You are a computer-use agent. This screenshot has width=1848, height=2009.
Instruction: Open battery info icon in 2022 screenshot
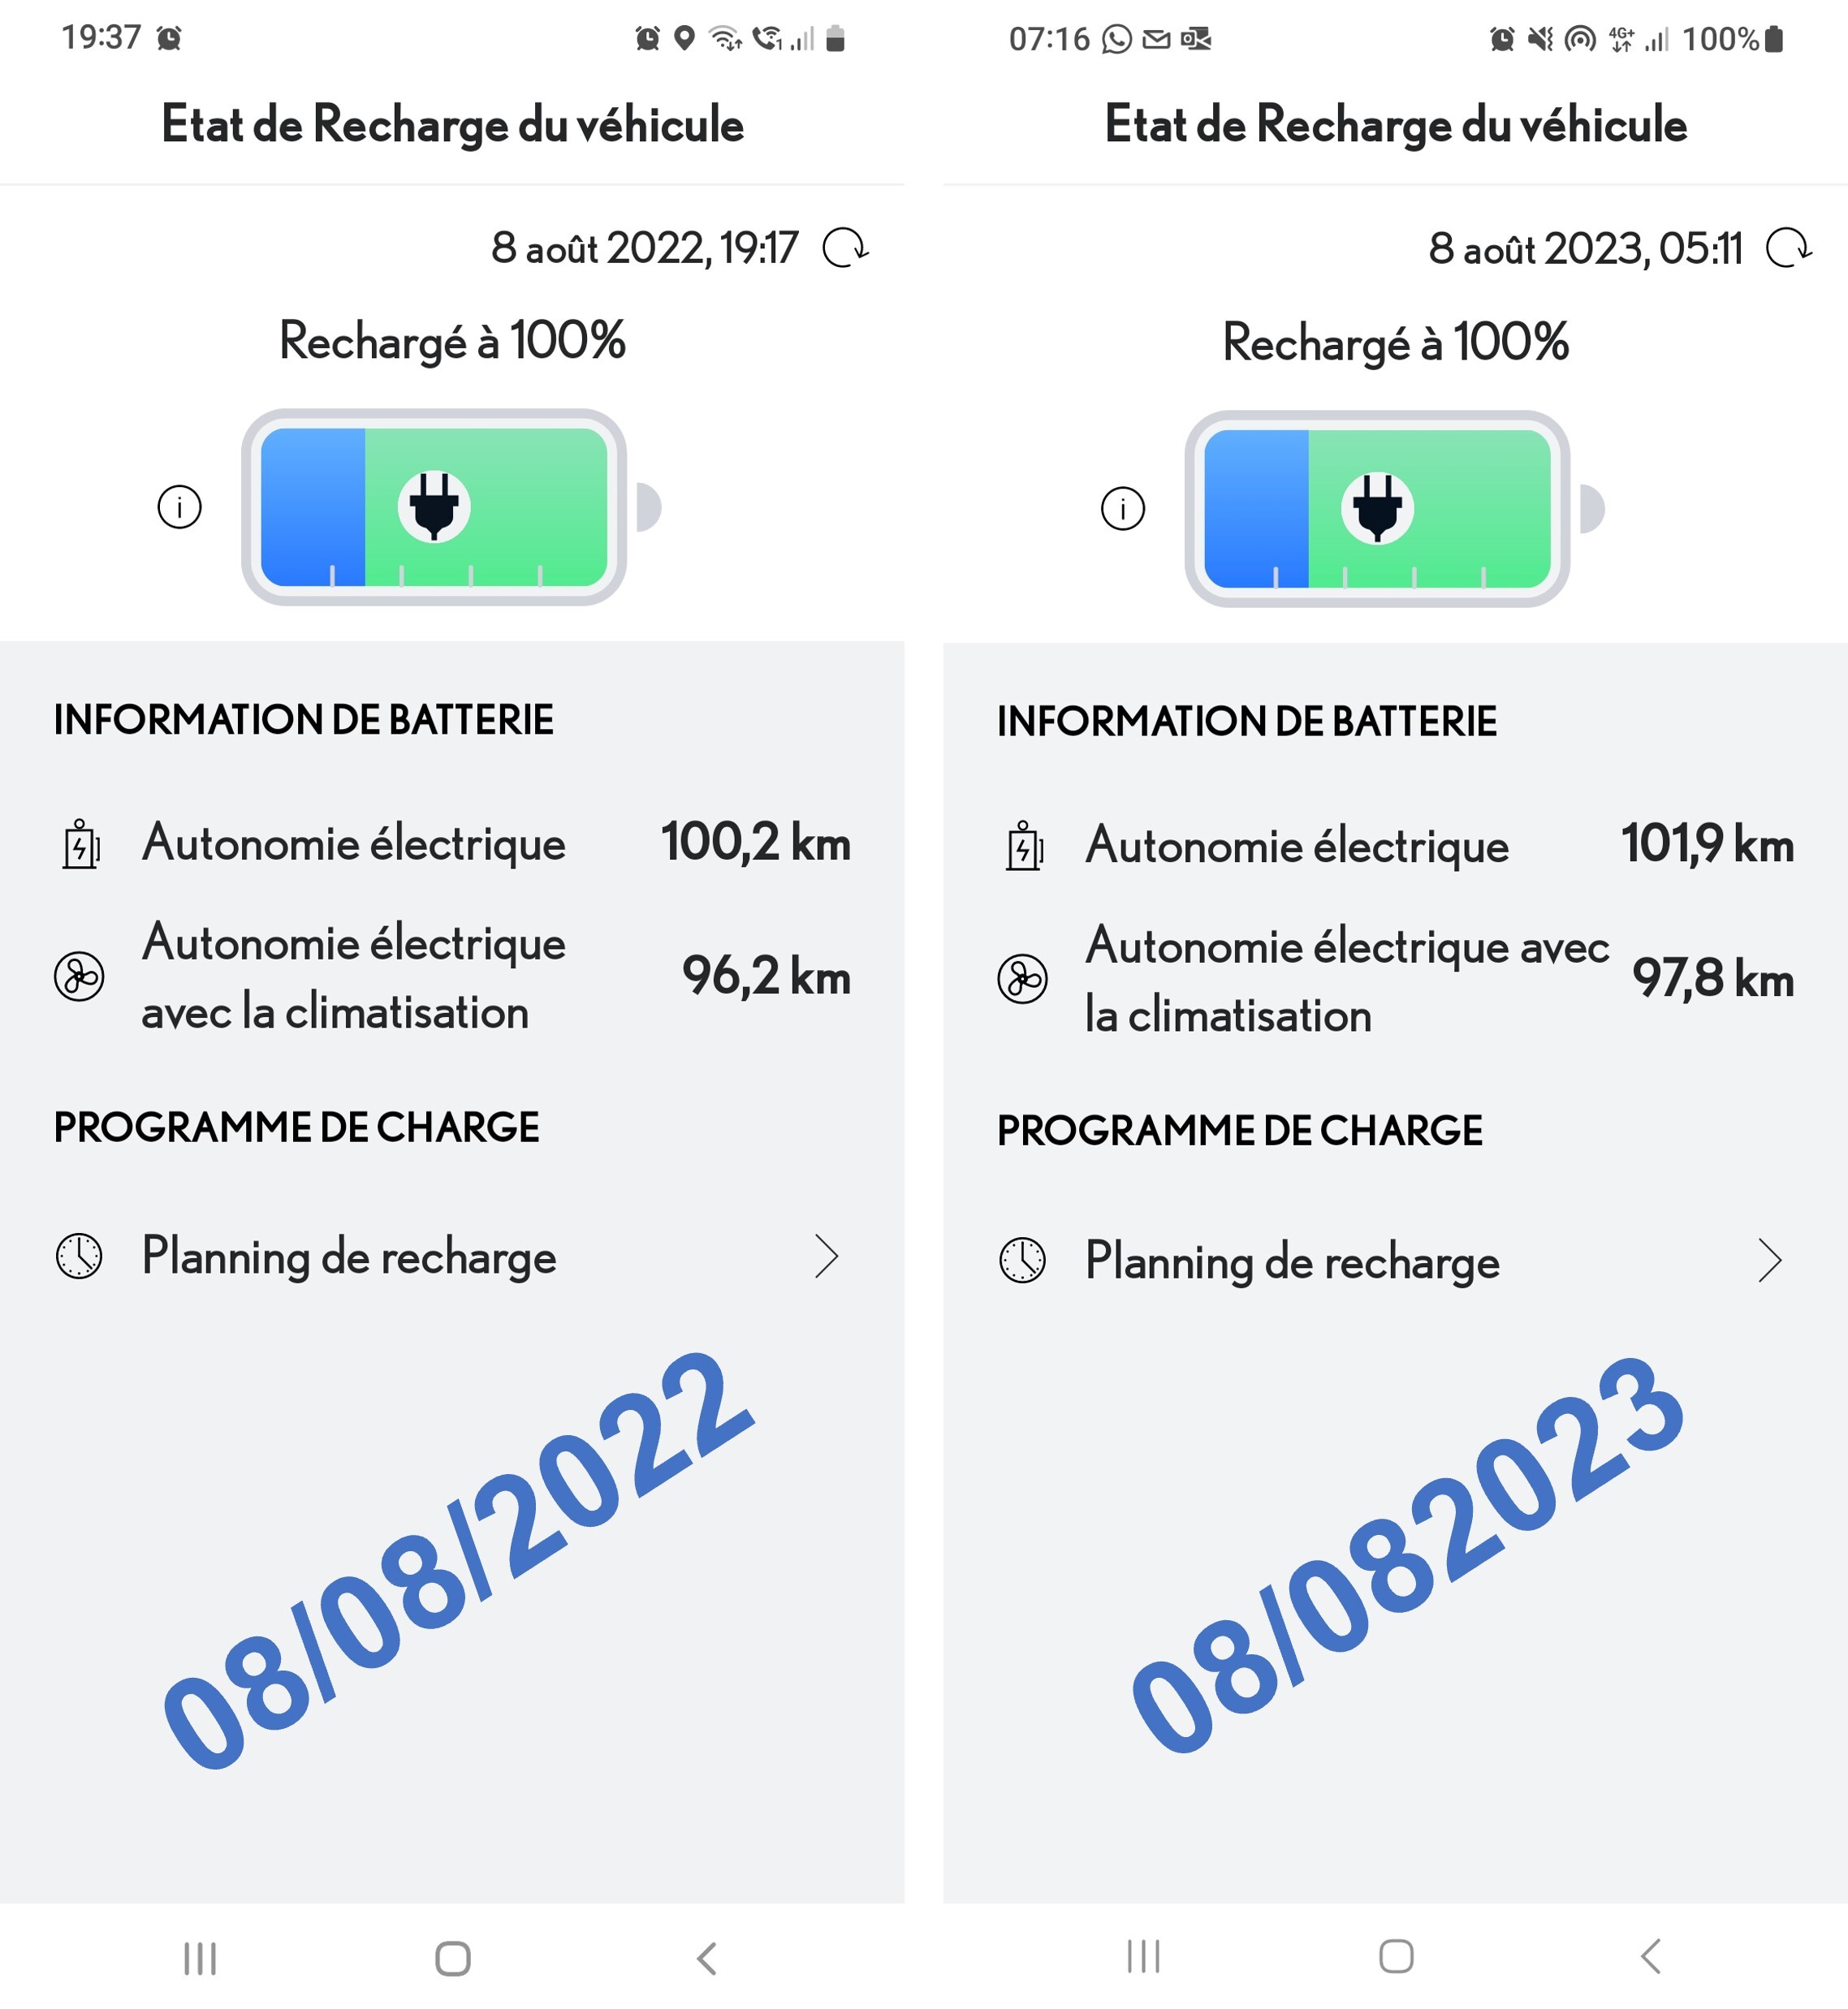click(180, 507)
